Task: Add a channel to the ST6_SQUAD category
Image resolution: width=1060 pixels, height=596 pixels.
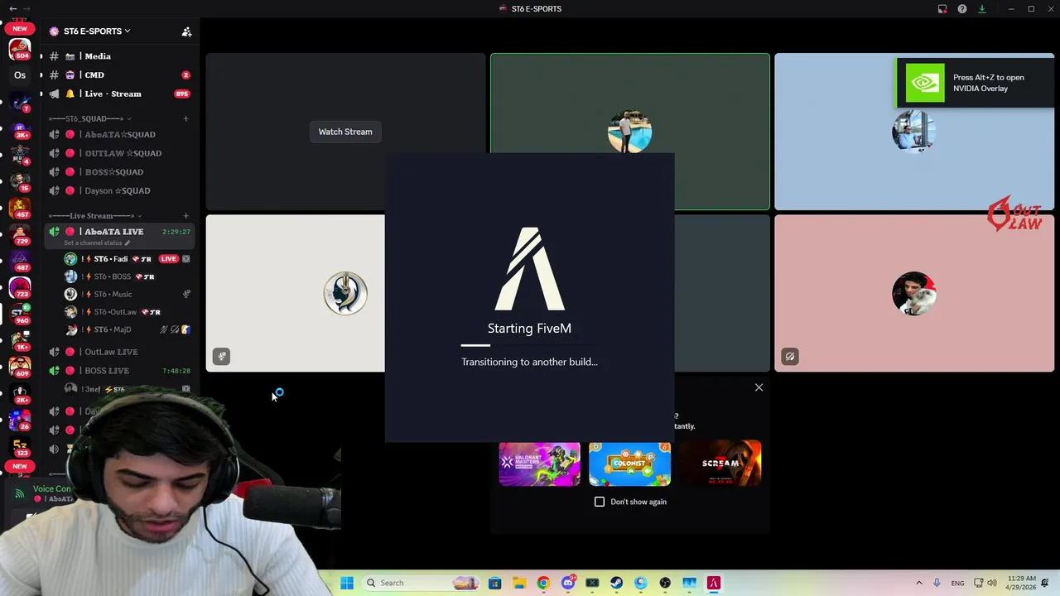Action: pyautogui.click(x=185, y=118)
